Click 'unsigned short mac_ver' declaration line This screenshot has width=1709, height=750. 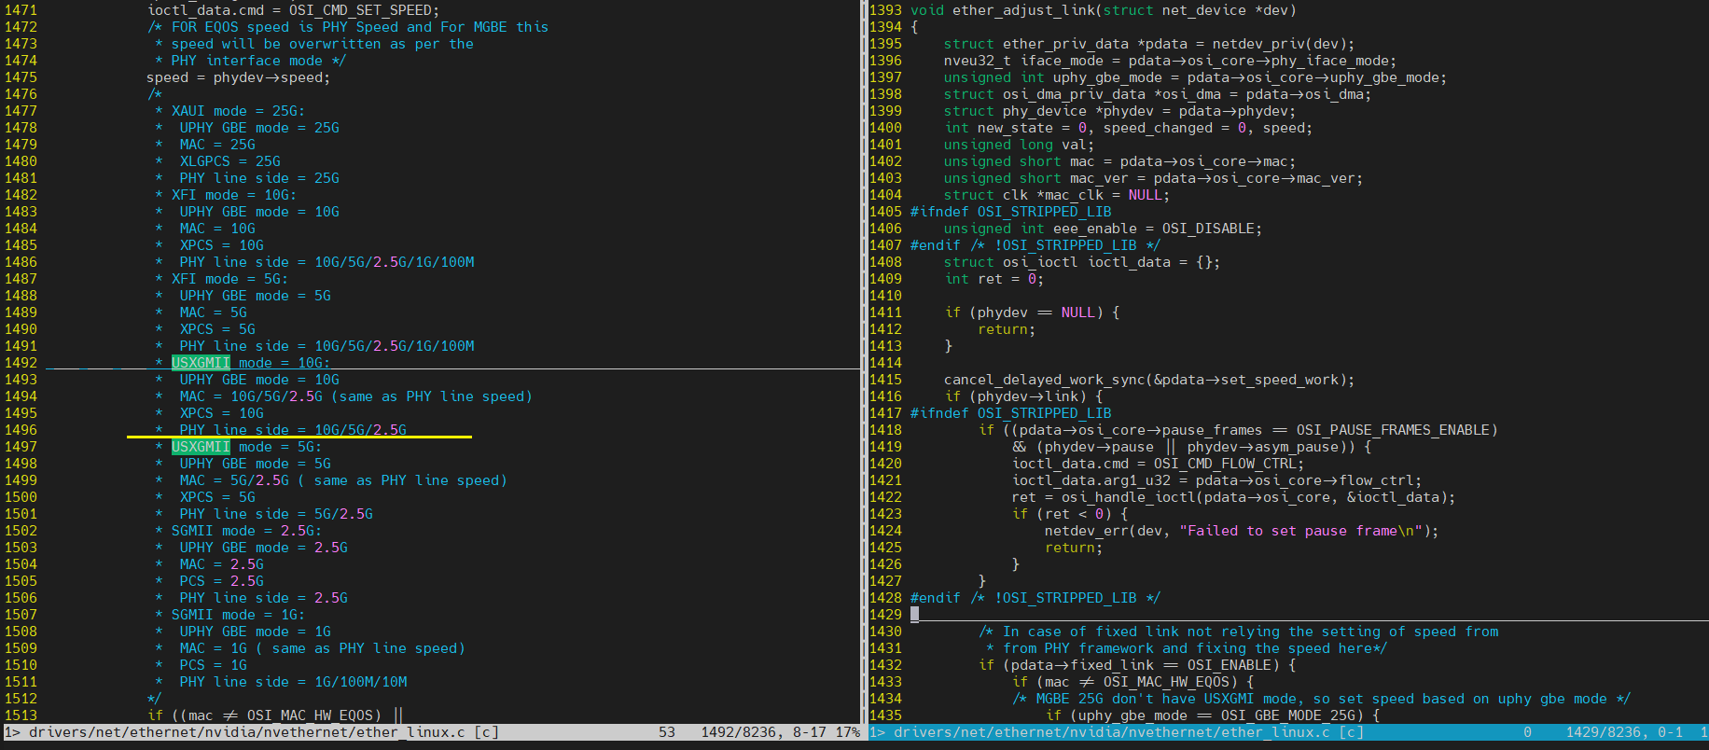1154,178
